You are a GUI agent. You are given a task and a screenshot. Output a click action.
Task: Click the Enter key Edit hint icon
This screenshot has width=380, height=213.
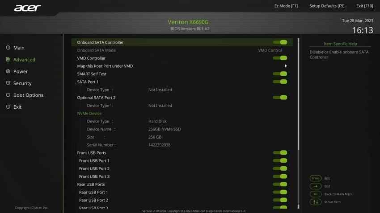pos(315,178)
